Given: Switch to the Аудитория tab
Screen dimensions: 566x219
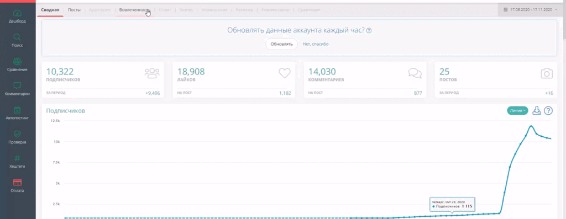Looking at the screenshot, I should pyautogui.click(x=99, y=10).
